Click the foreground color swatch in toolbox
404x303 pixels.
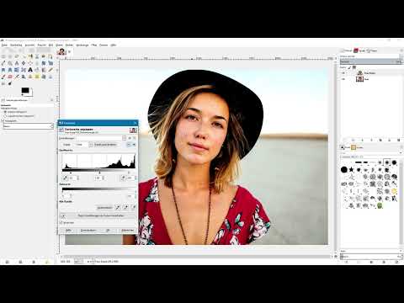tap(25, 90)
